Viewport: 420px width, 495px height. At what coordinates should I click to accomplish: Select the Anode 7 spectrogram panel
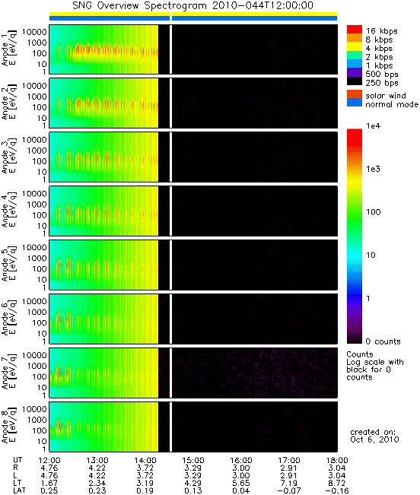click(193, 373)
